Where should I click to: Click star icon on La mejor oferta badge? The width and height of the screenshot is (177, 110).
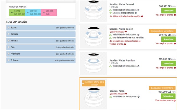[x=83, y=84]
